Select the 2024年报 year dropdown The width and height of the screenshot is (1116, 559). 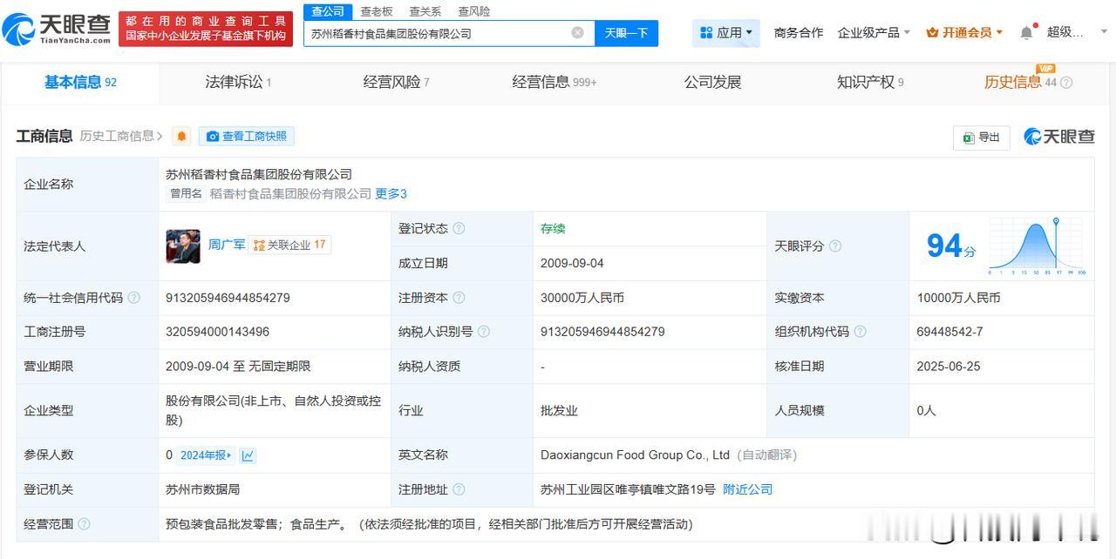[x=206, y=455]
